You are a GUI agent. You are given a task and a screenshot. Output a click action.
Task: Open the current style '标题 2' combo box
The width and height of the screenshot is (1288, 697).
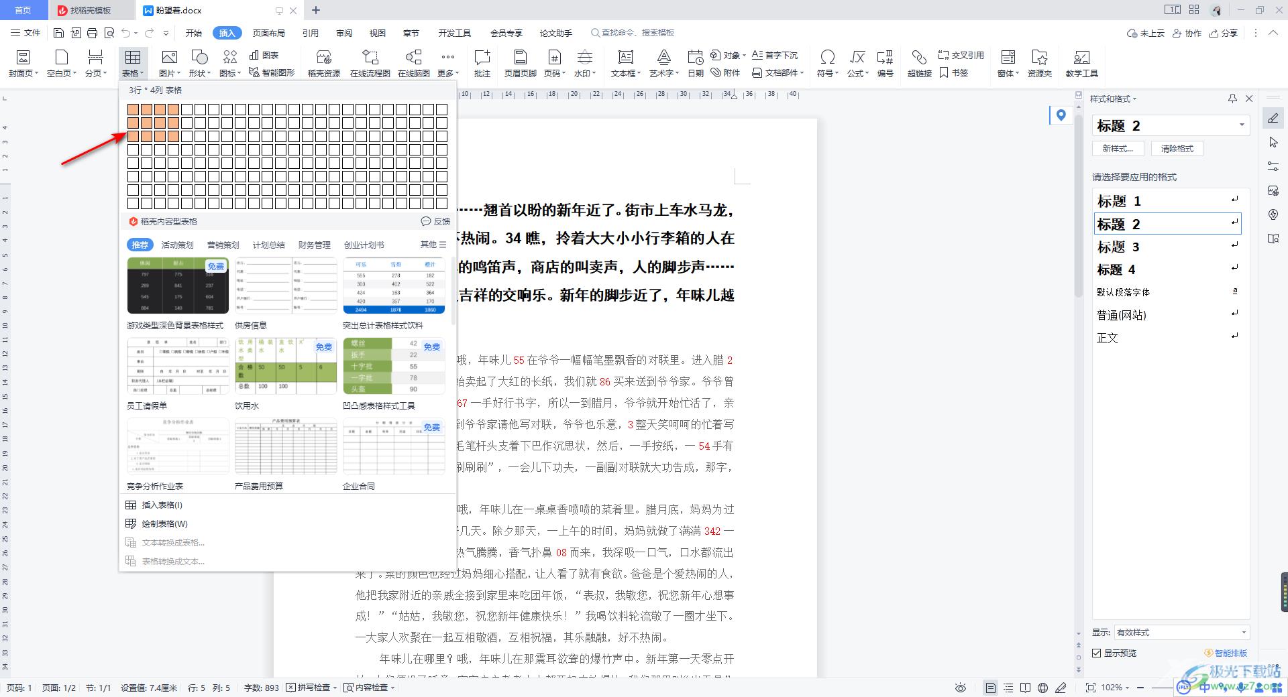pos(1171,125)
